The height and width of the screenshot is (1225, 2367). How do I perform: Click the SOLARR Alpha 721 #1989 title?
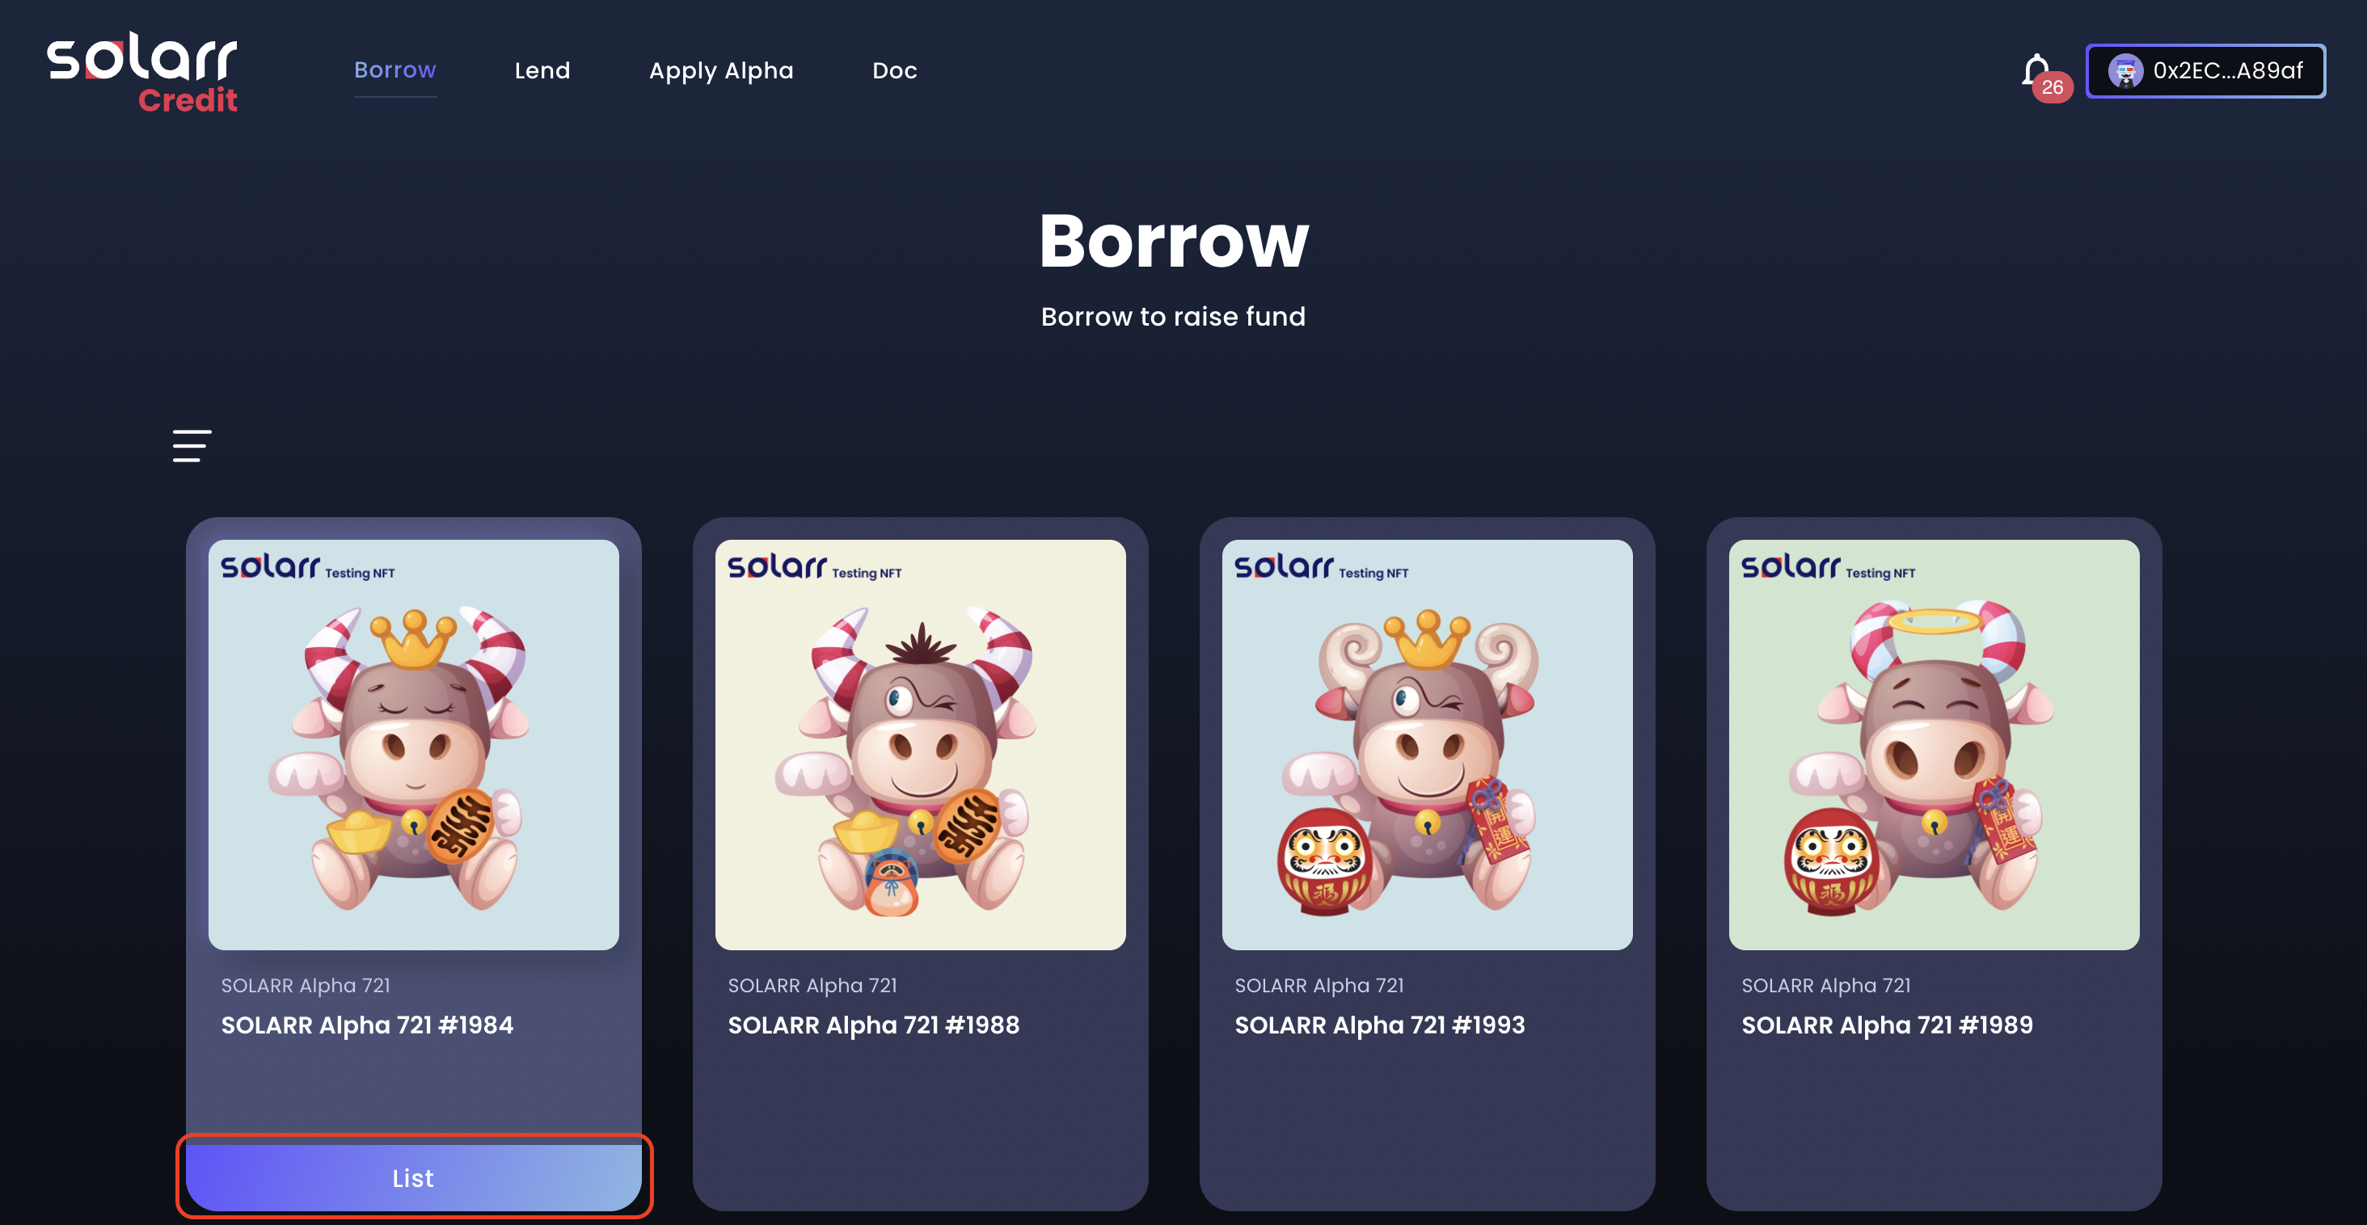(1888, 1025)
